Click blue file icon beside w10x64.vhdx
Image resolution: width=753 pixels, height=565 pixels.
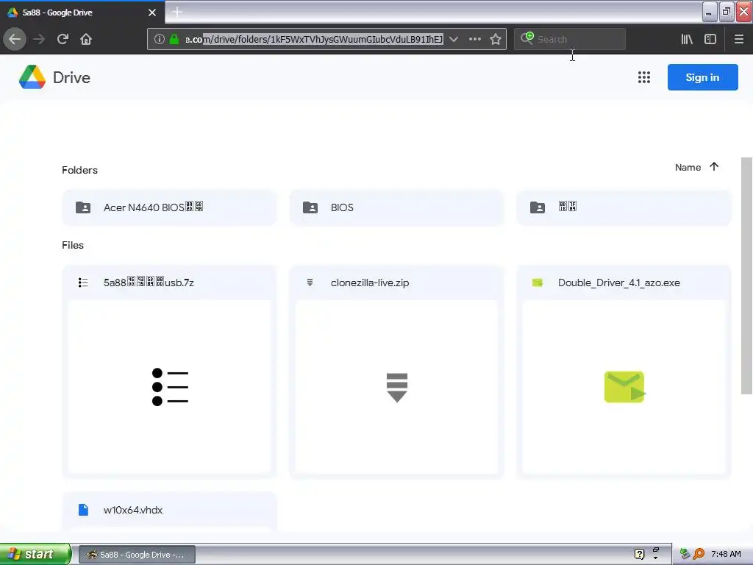click(x=83, y=510)
